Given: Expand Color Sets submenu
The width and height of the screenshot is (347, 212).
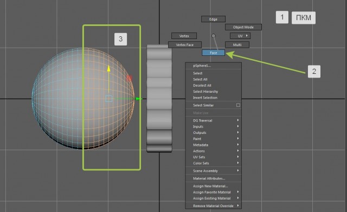Looking at the screenshot, I should pos(213,163).
